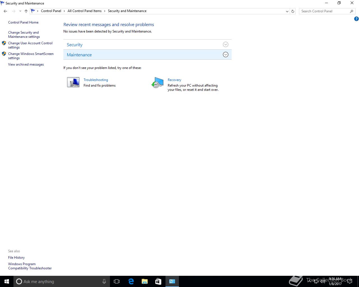Expand the Maintenance section chevron
Screen dimensions: 359x287
coord(225,55)
